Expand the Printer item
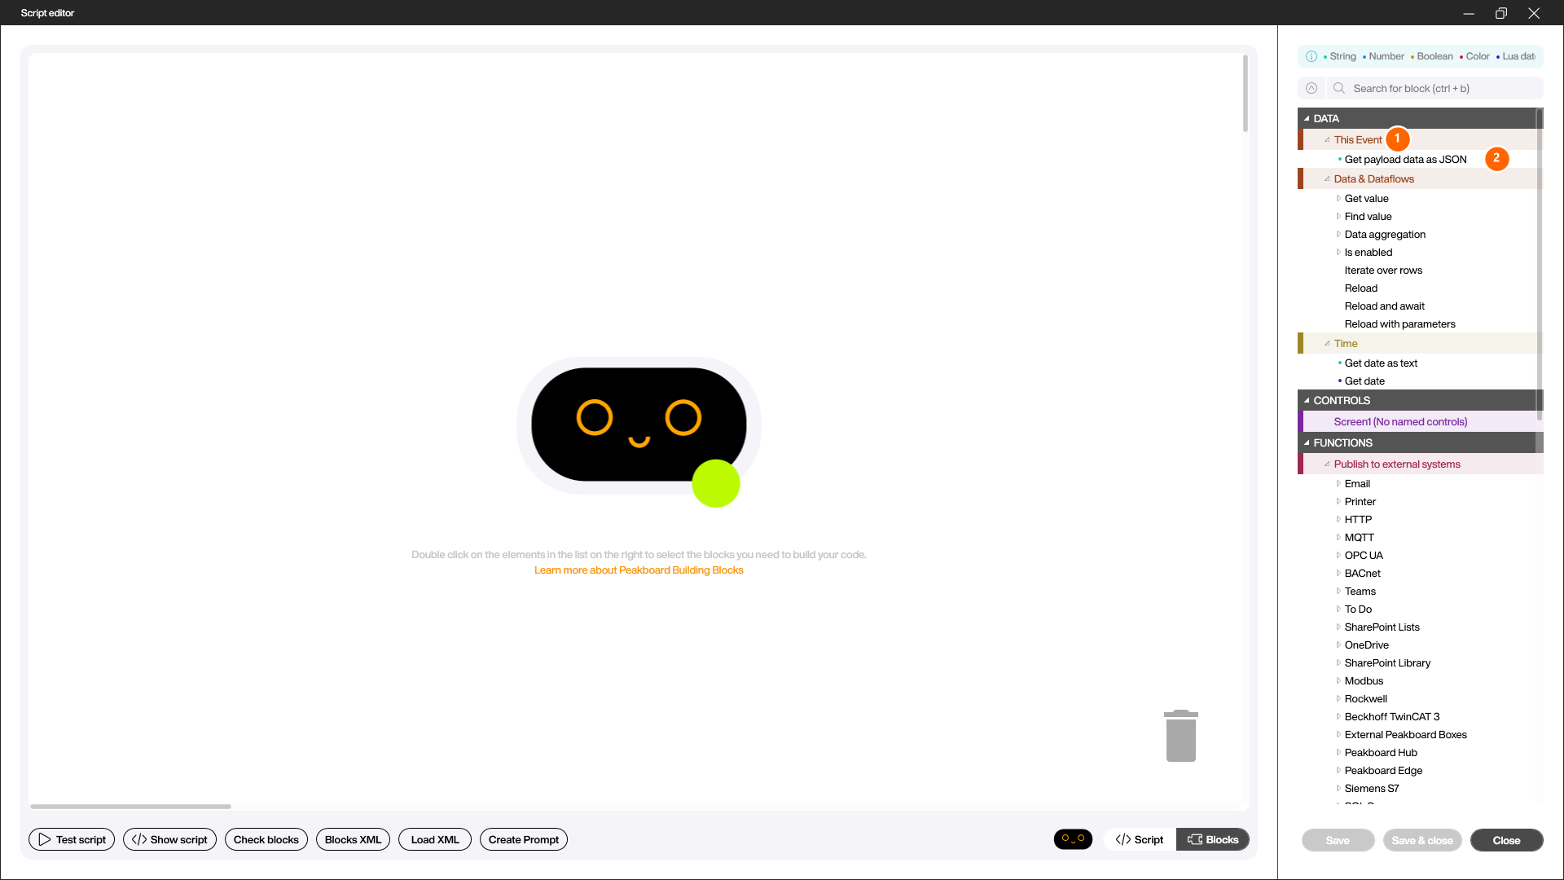This screenshot has height=880, width=1564. click(1338, 502)
